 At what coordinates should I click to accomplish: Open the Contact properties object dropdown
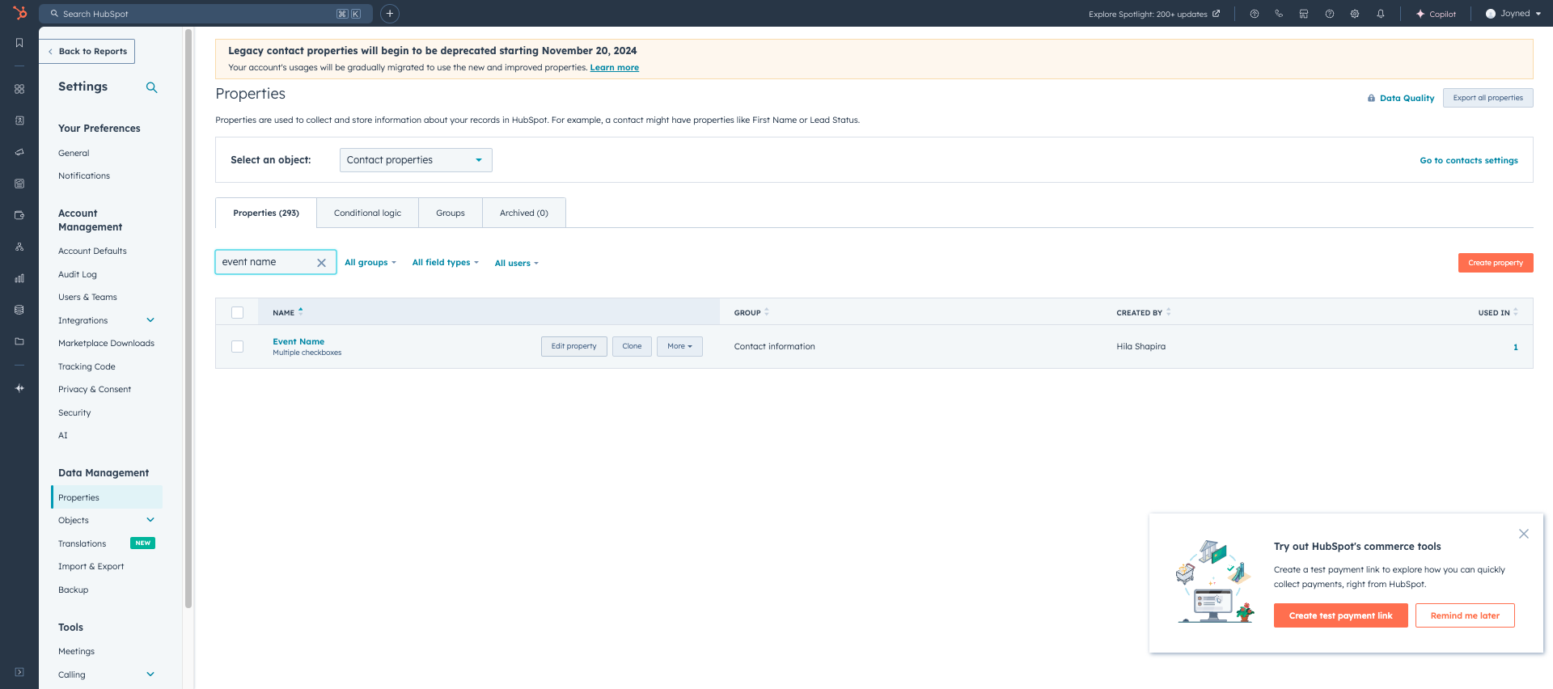click(416, 160)
